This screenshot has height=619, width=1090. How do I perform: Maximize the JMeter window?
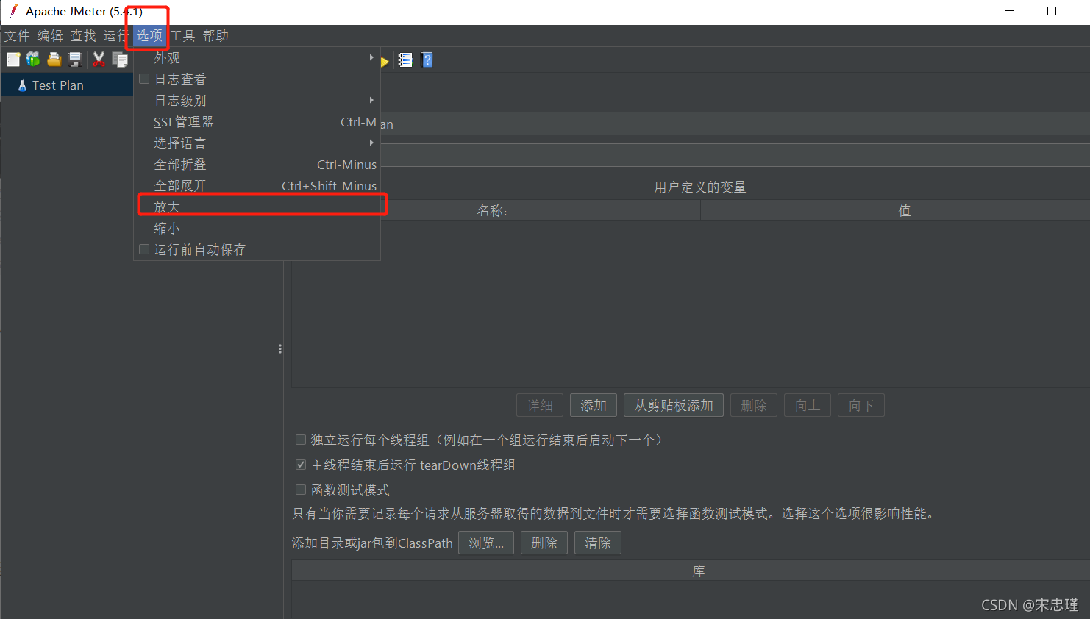point(1052,11)
